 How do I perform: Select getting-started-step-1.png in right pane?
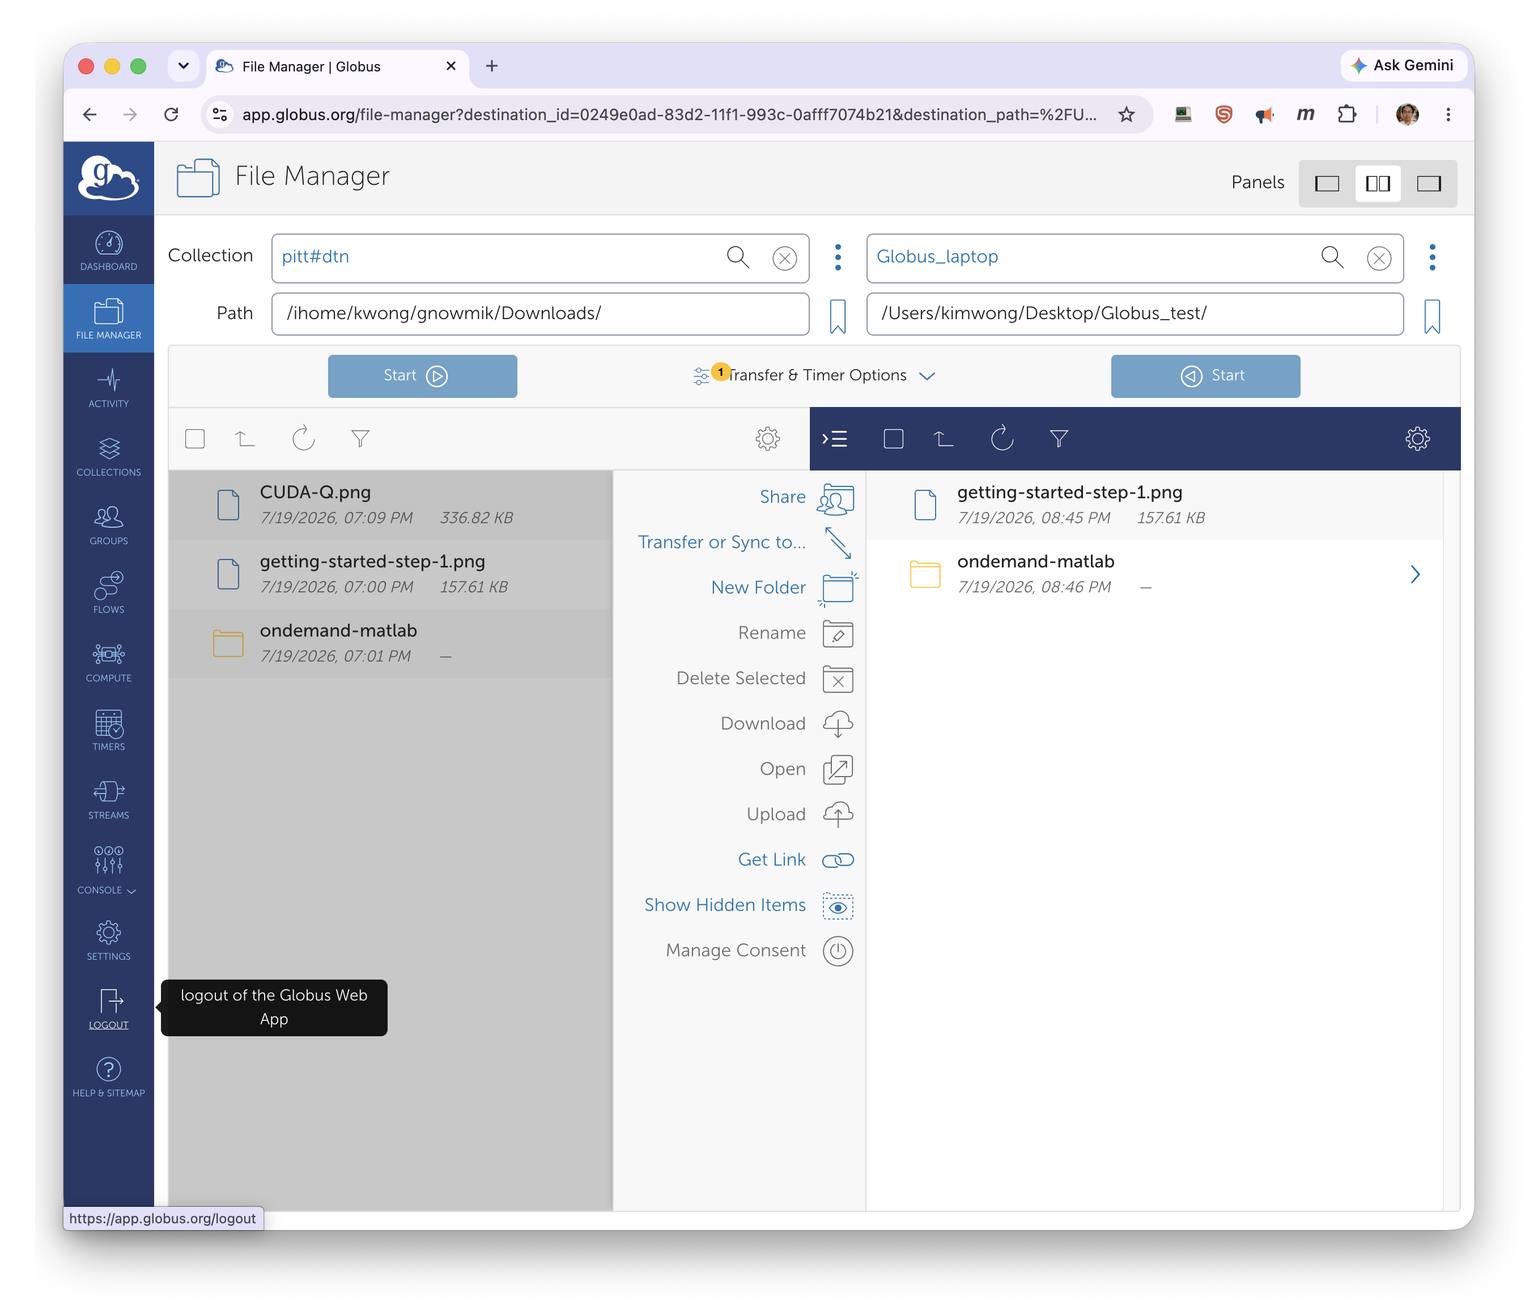1154,505
